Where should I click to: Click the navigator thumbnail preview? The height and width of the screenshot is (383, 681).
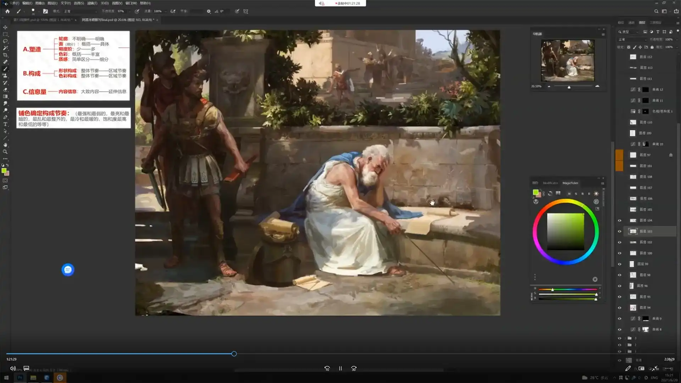pos(567,60)
